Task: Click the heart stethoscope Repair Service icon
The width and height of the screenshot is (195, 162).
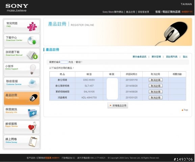Action: (x=32, y=127)
